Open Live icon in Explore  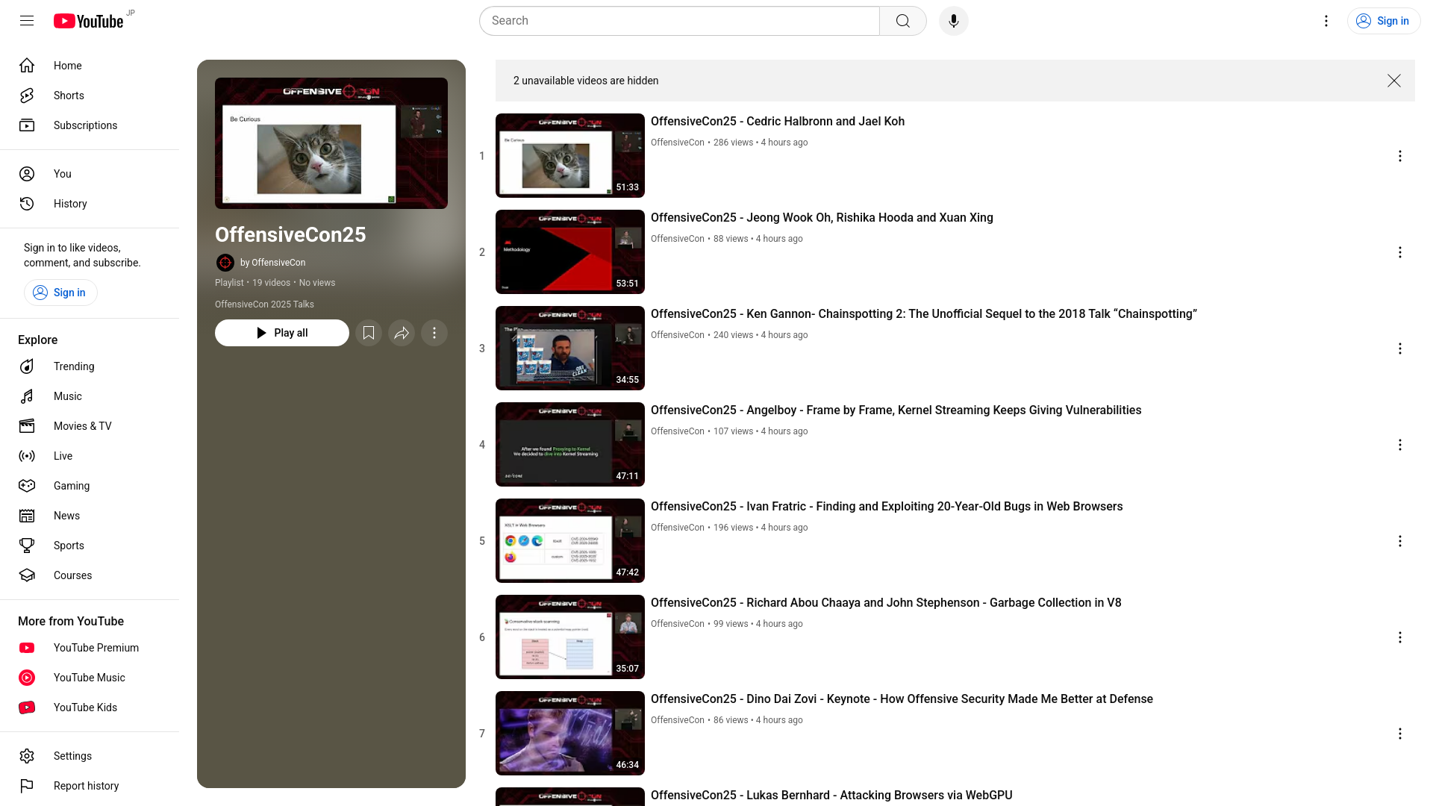pos(27,456)
